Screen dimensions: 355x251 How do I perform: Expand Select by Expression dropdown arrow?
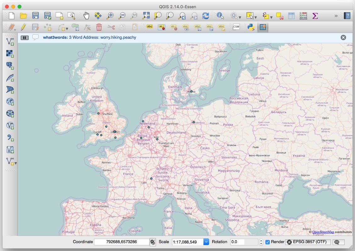[x=271, y=17]
